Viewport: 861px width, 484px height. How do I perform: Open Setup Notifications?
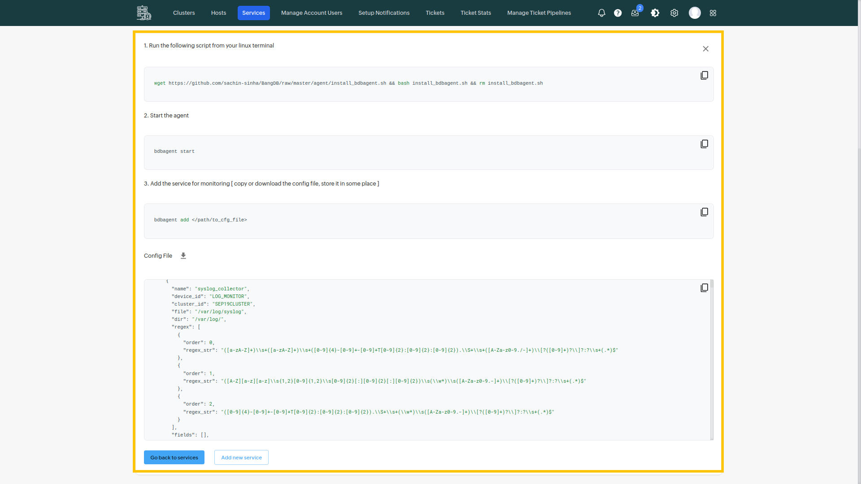coord(384,13)
